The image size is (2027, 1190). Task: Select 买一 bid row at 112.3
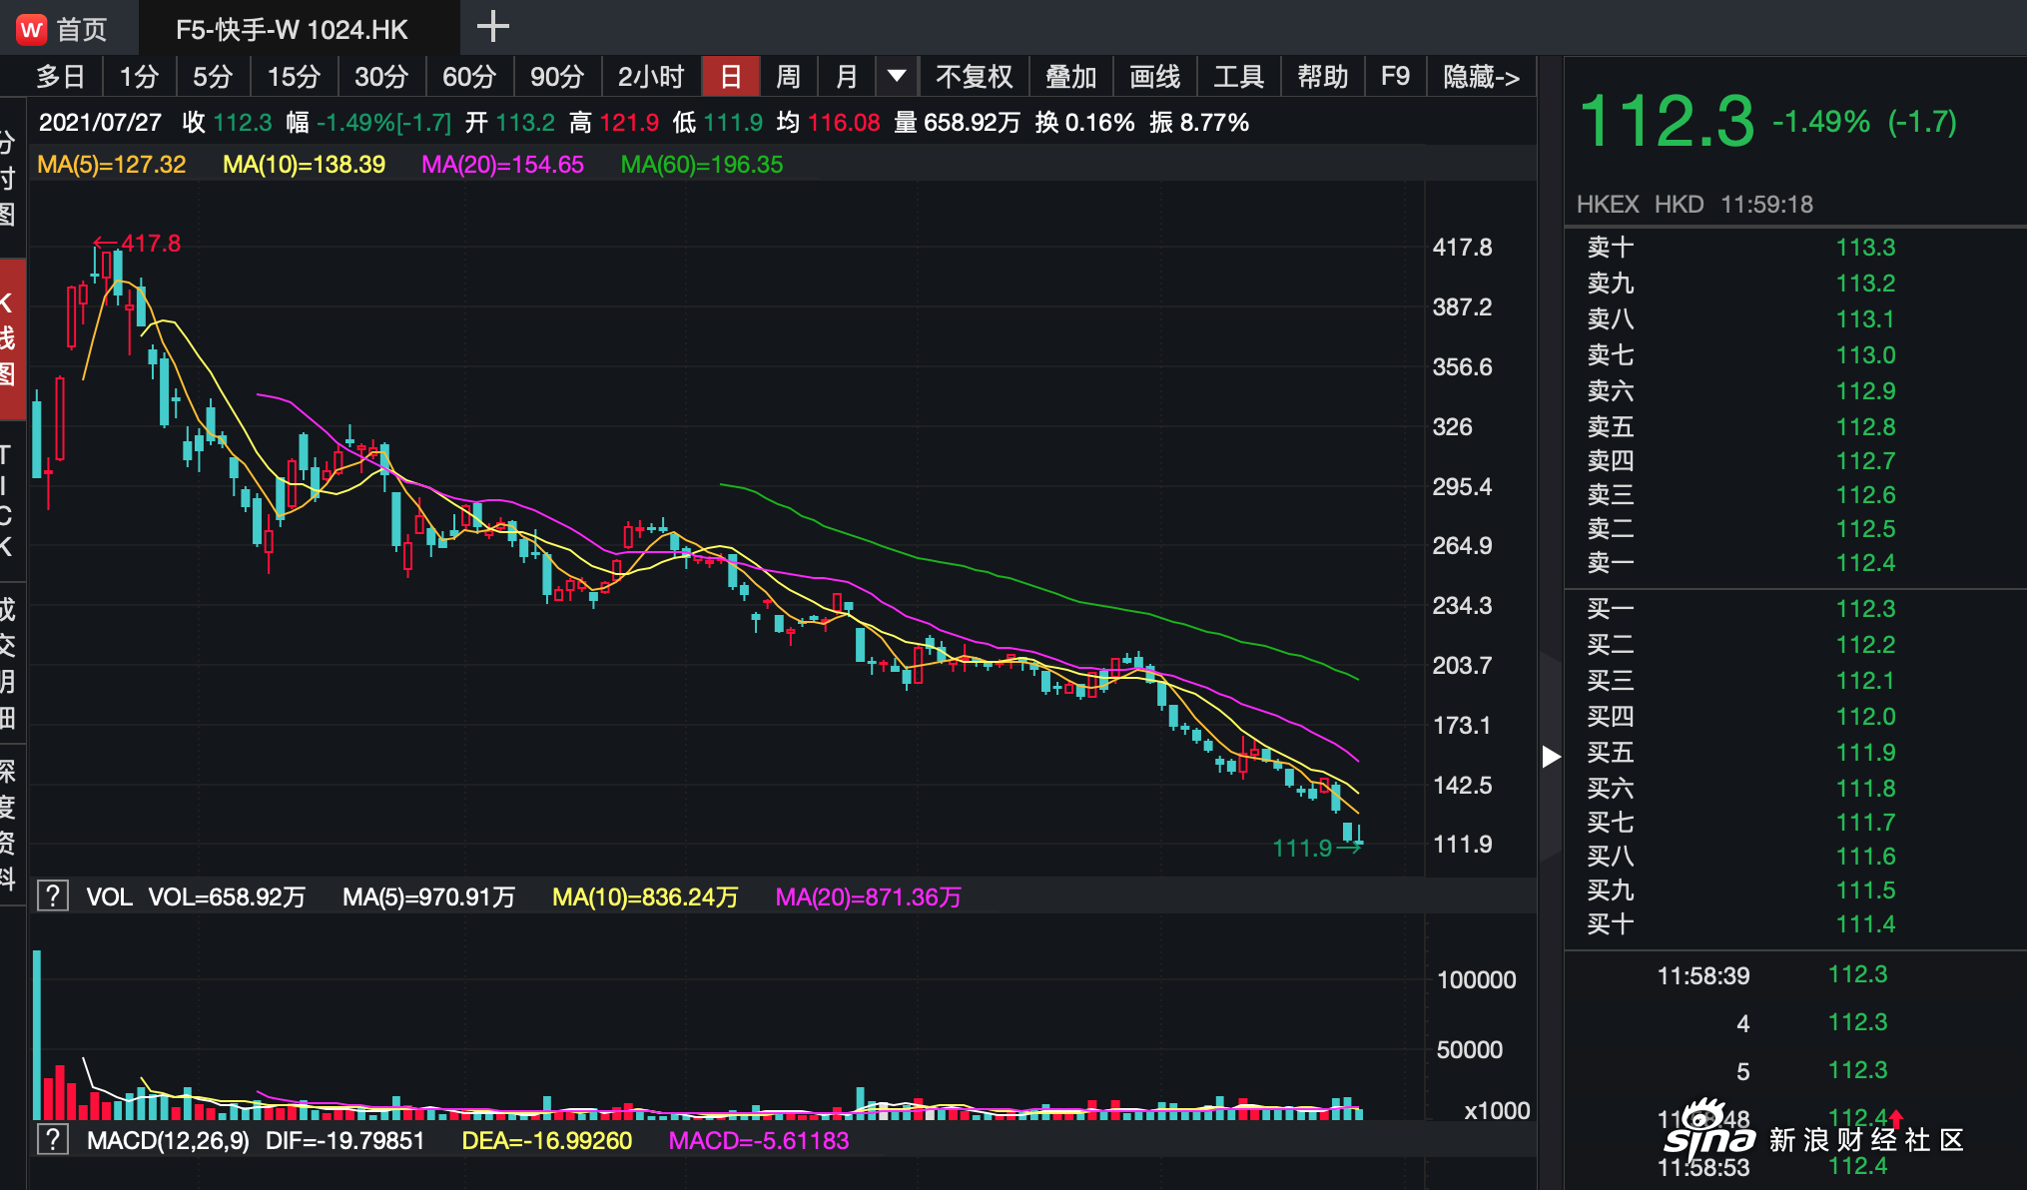coord(1795,608)
